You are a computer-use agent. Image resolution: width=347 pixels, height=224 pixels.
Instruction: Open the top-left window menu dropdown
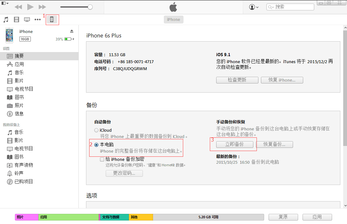[x=5, y=3]
